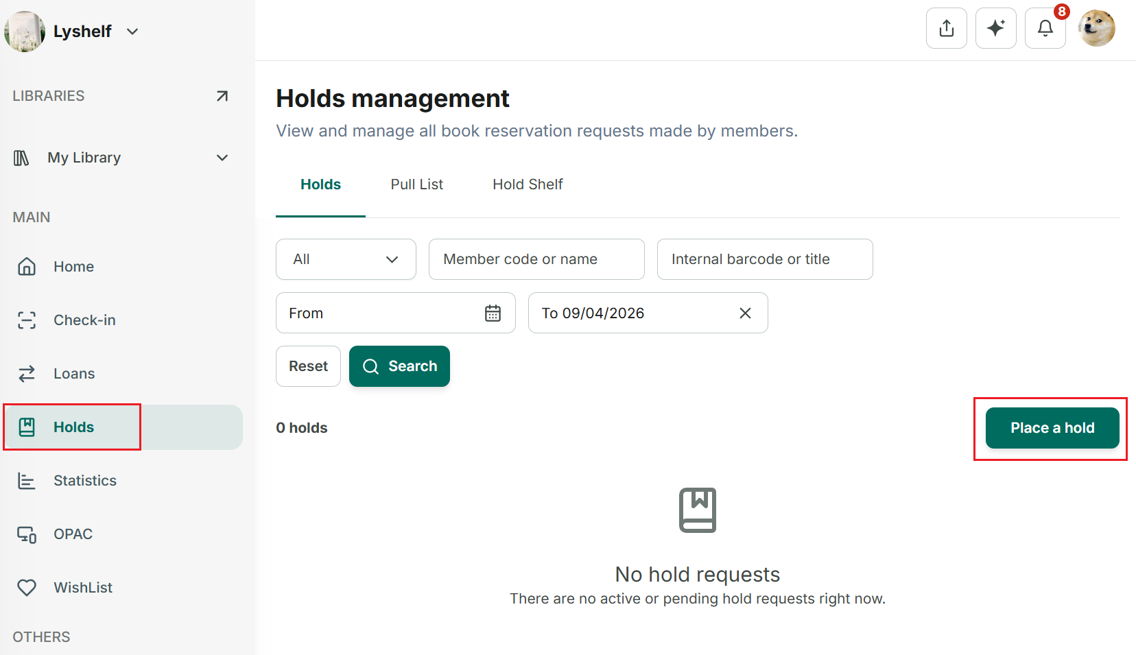The image size is (1136, 655).
Task: Click the 'Holds management' heading
Action: tap(392, 99)
